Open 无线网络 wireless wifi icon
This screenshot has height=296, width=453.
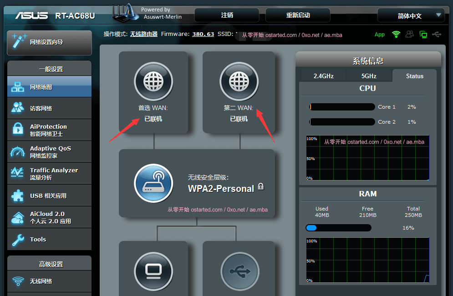(x=18, y=281)
